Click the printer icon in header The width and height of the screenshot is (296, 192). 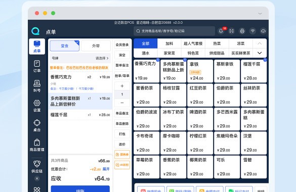[x=242, y=31]
